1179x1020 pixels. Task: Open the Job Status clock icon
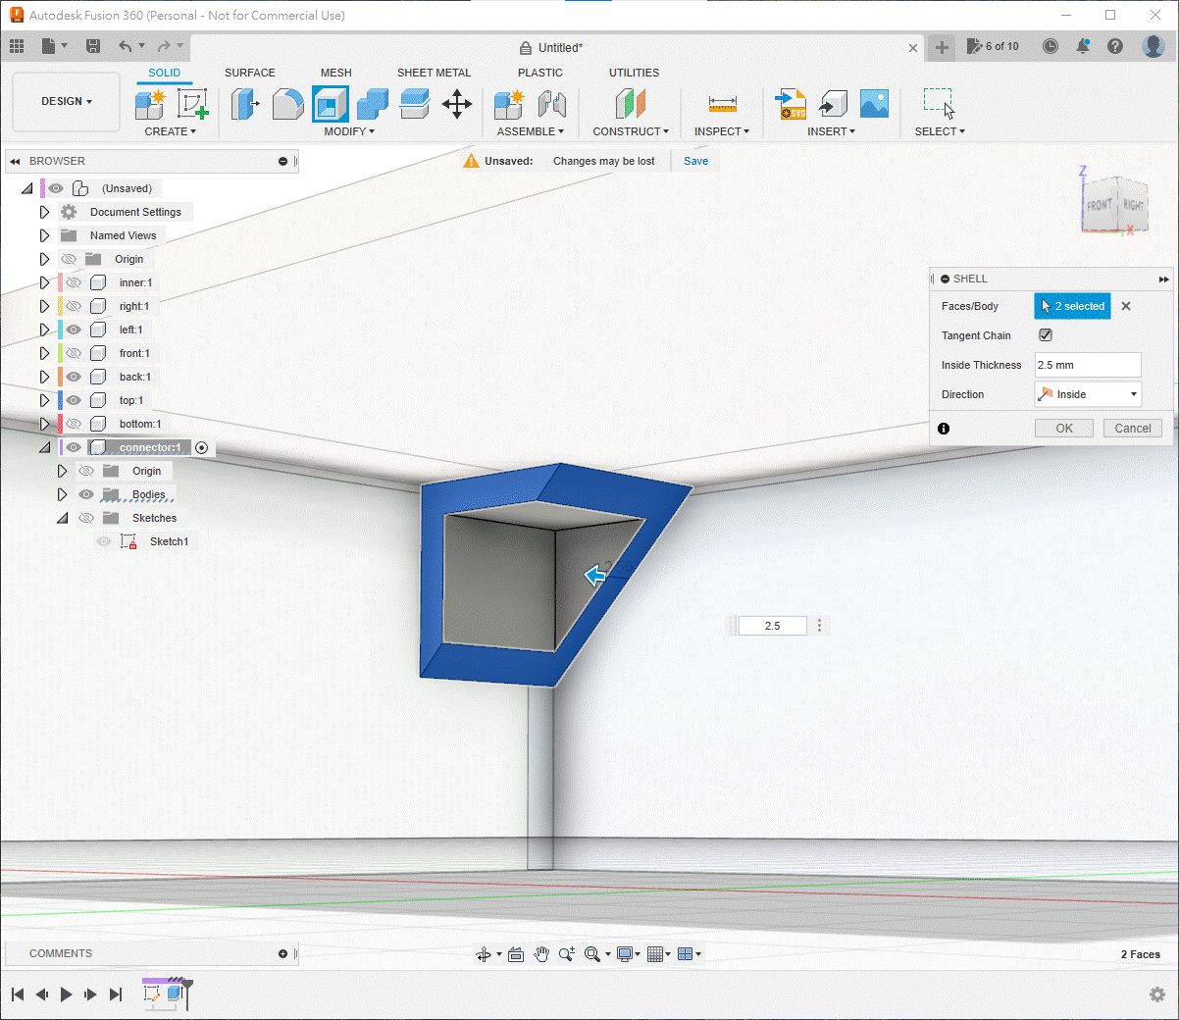(x=1051, y=46)
